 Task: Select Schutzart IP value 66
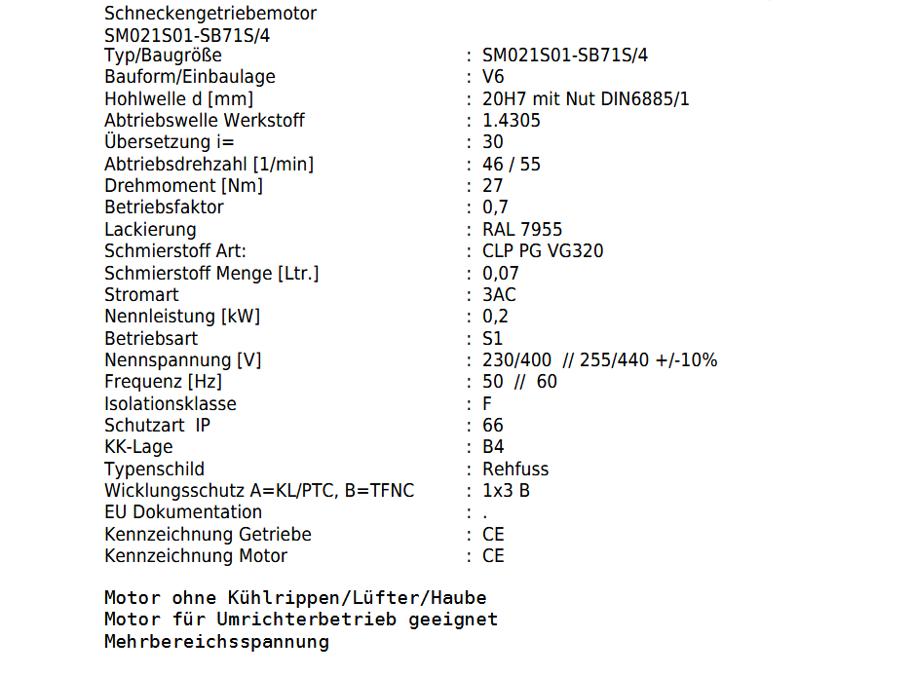click(x=493, y=426)
